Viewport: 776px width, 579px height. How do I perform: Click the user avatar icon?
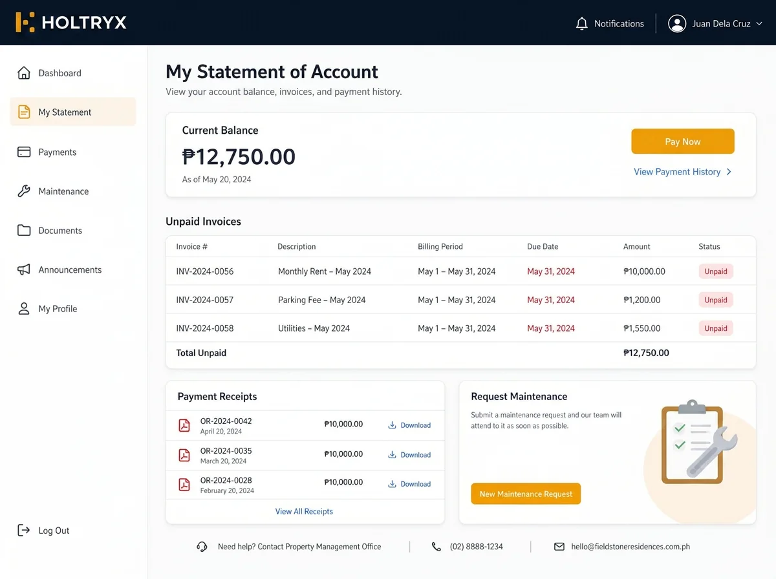click(677, 24)
